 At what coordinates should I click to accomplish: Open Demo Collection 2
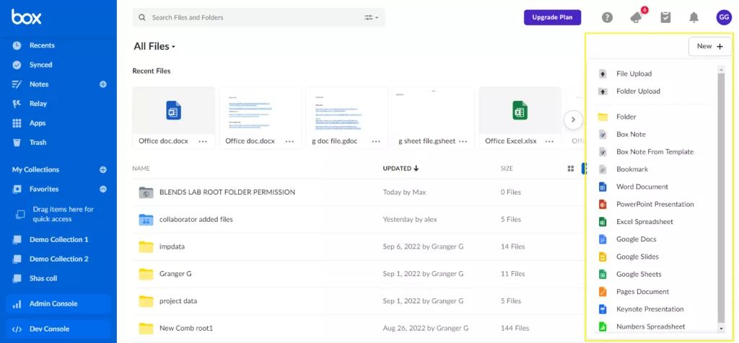coord(58,259)
